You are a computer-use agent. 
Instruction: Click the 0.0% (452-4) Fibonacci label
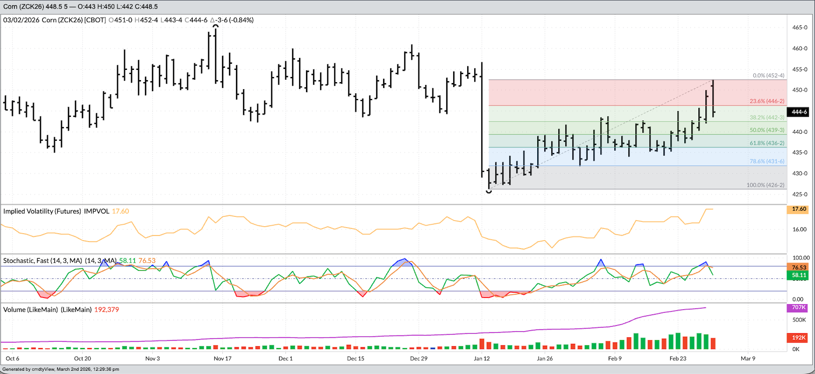[x=768, y=76]
